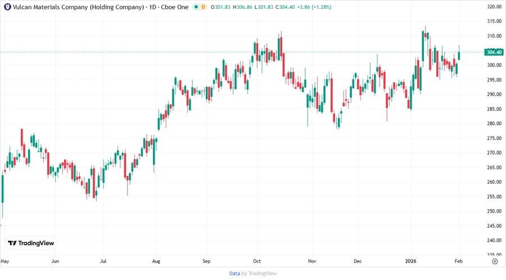This screenshot has height=280, width=506.
Task: Click the 1D interval label
Action: pos(152,7)
